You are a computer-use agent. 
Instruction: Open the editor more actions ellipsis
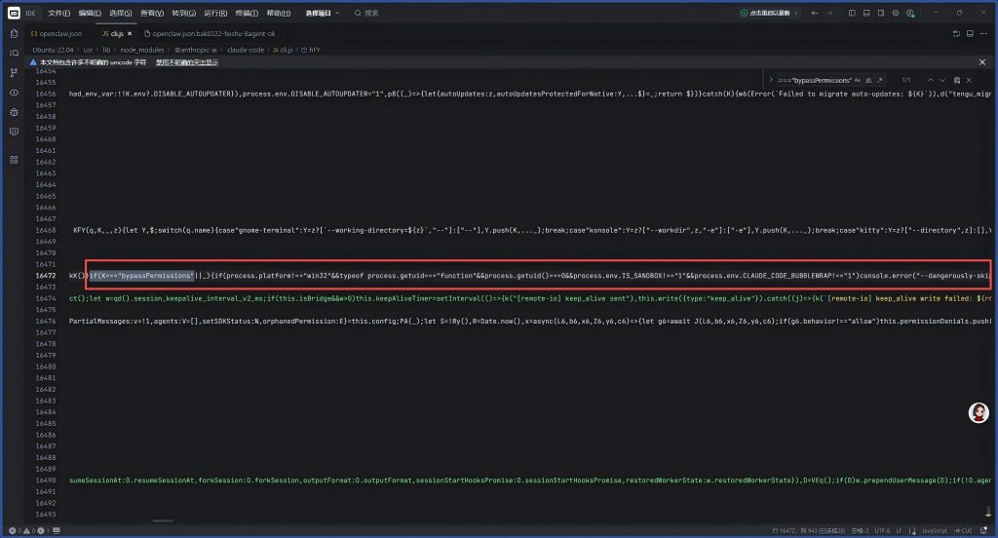(x=982, y=33)
